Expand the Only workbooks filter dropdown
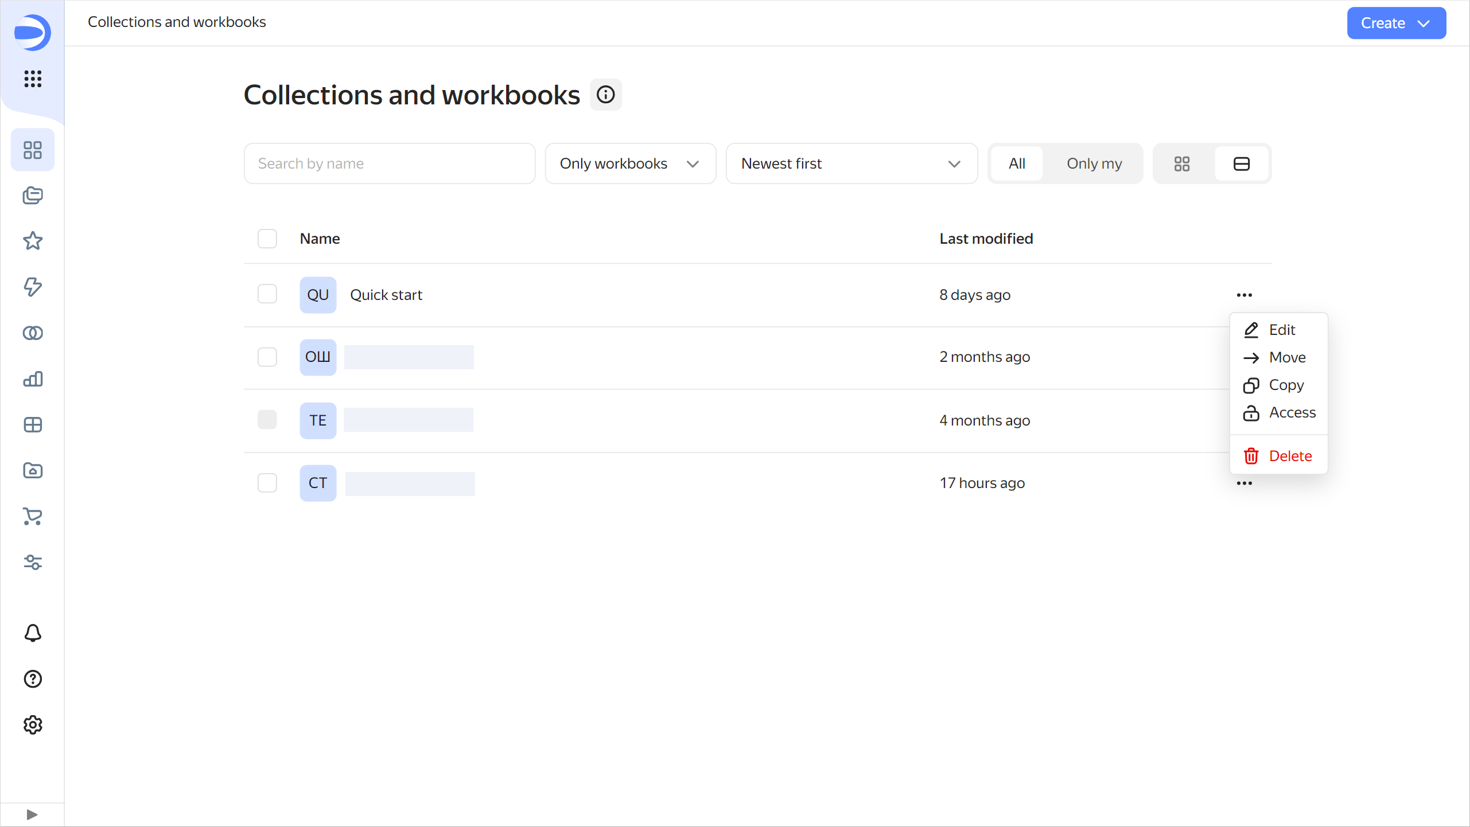Viewport: 1470px width, 827px height. click(630, 164)
